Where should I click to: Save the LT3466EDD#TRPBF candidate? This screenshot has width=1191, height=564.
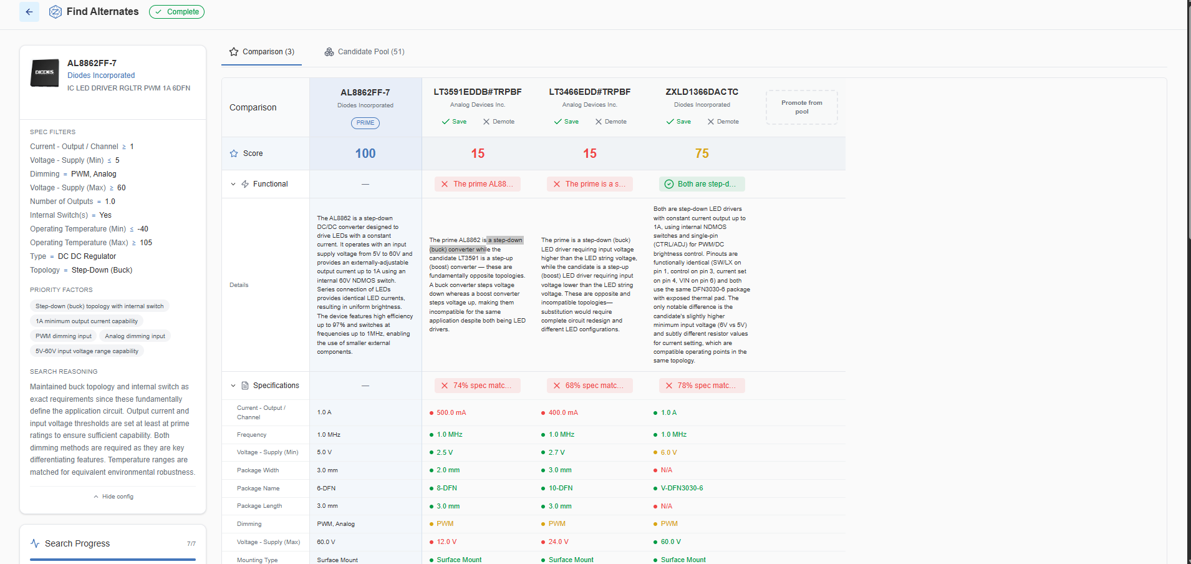point(566,122)
